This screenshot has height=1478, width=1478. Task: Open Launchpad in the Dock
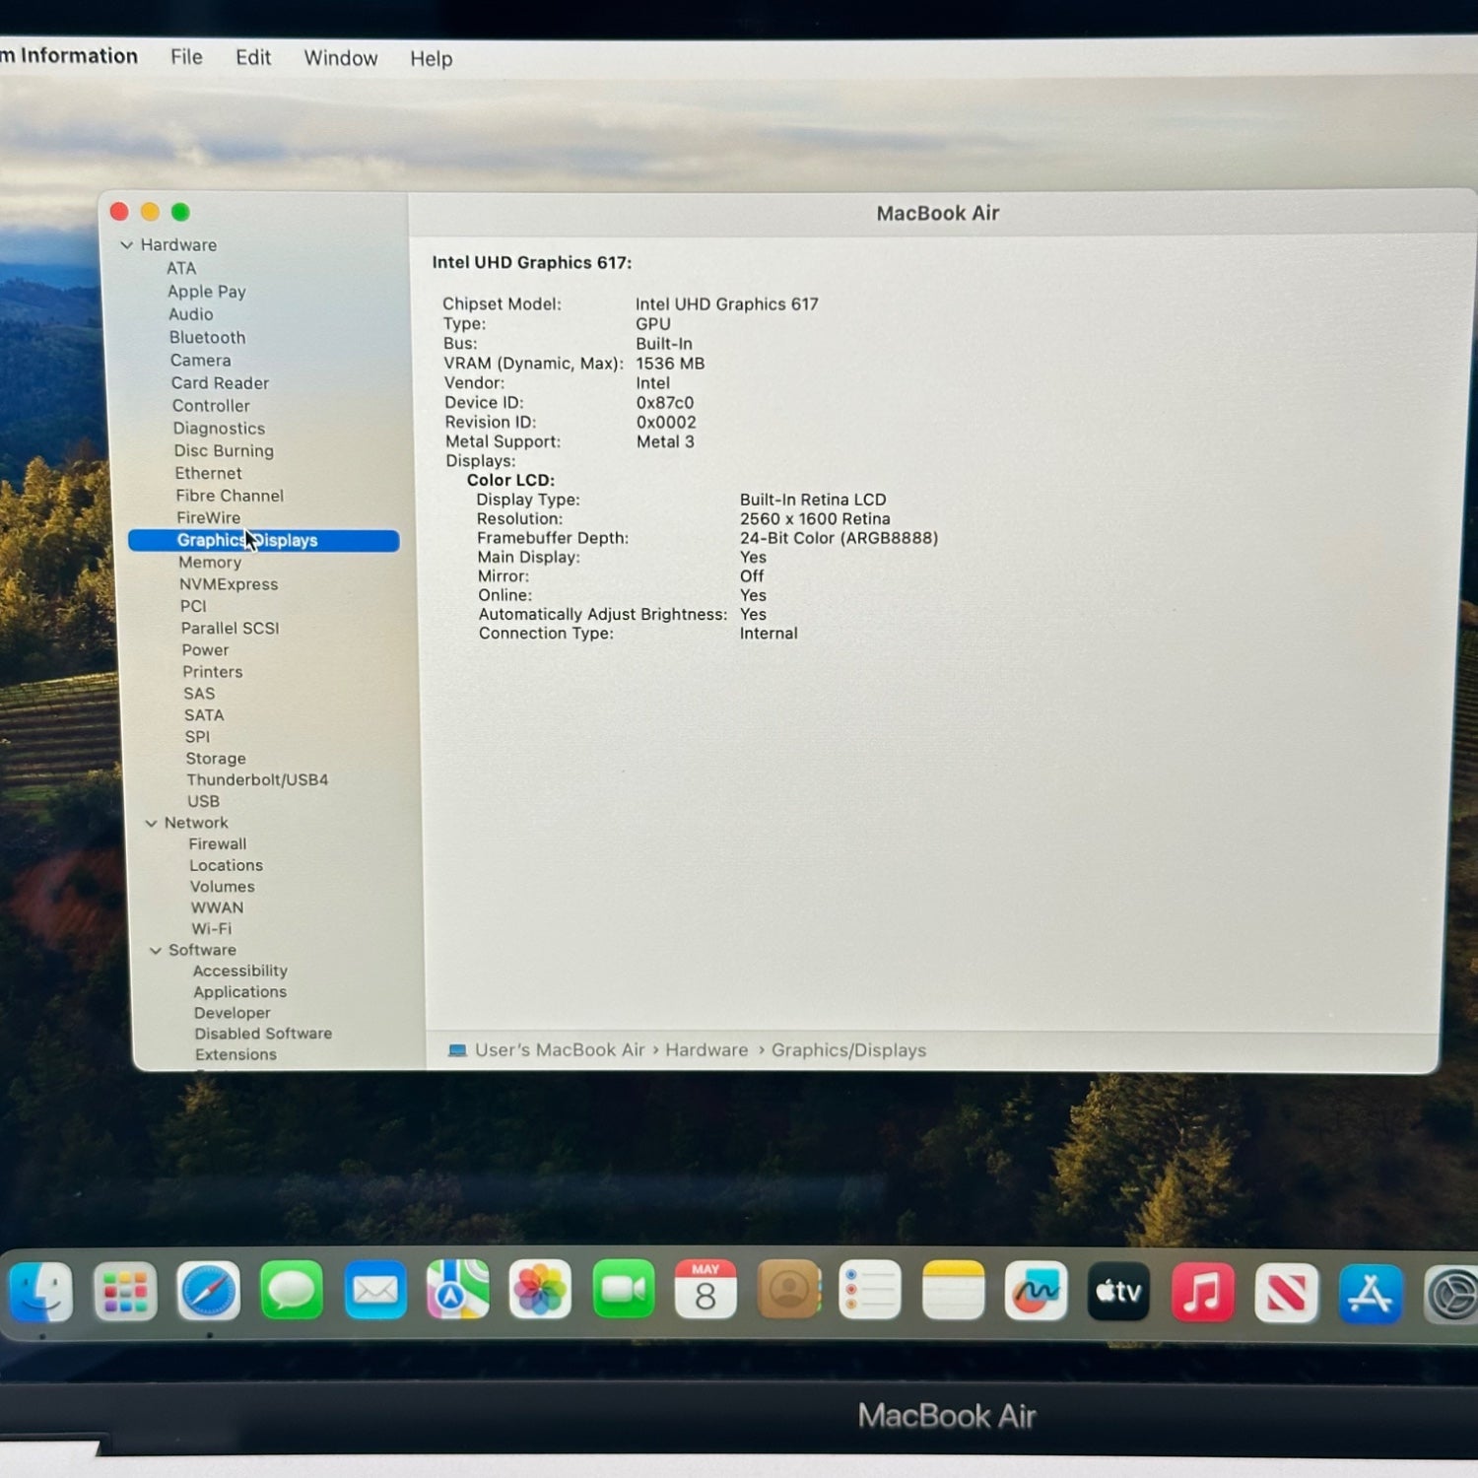click(125, 1291)
